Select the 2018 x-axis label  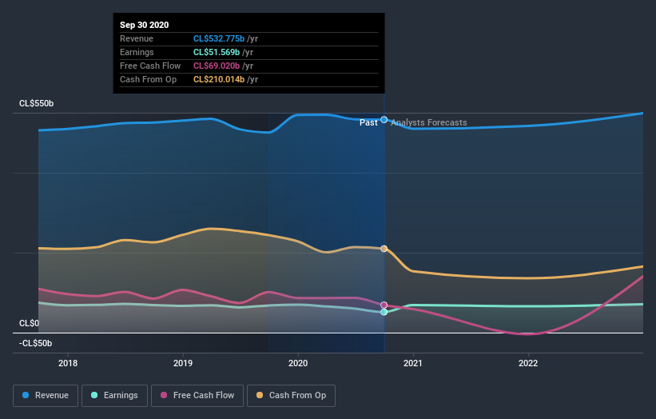click(x=68, y=363)
